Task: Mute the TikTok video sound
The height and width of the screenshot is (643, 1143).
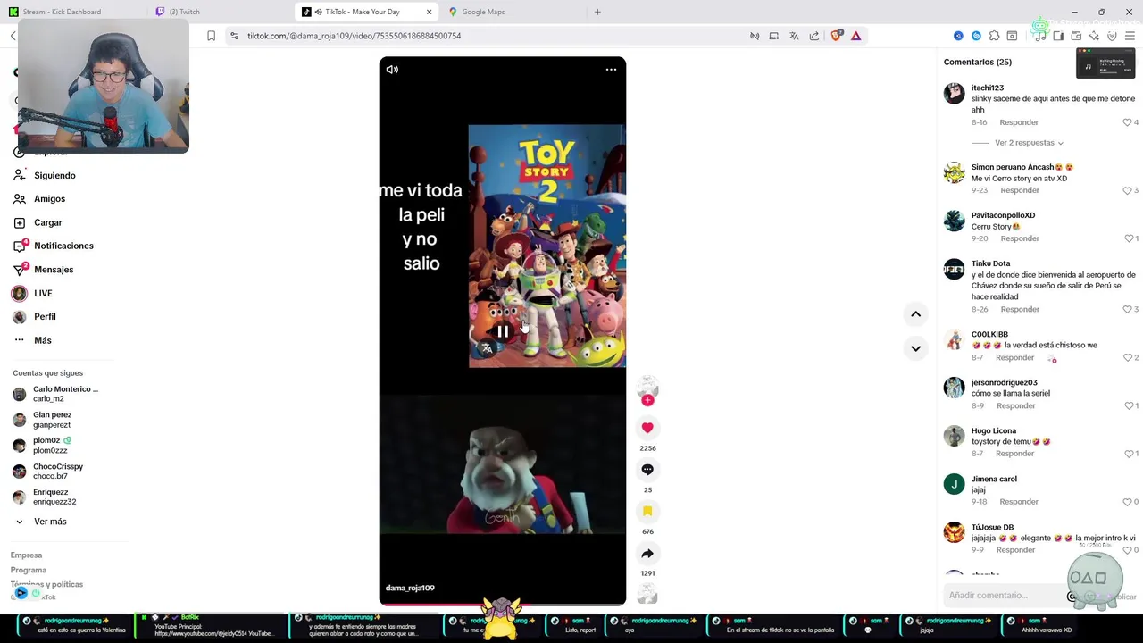Action: pos(392,70)
